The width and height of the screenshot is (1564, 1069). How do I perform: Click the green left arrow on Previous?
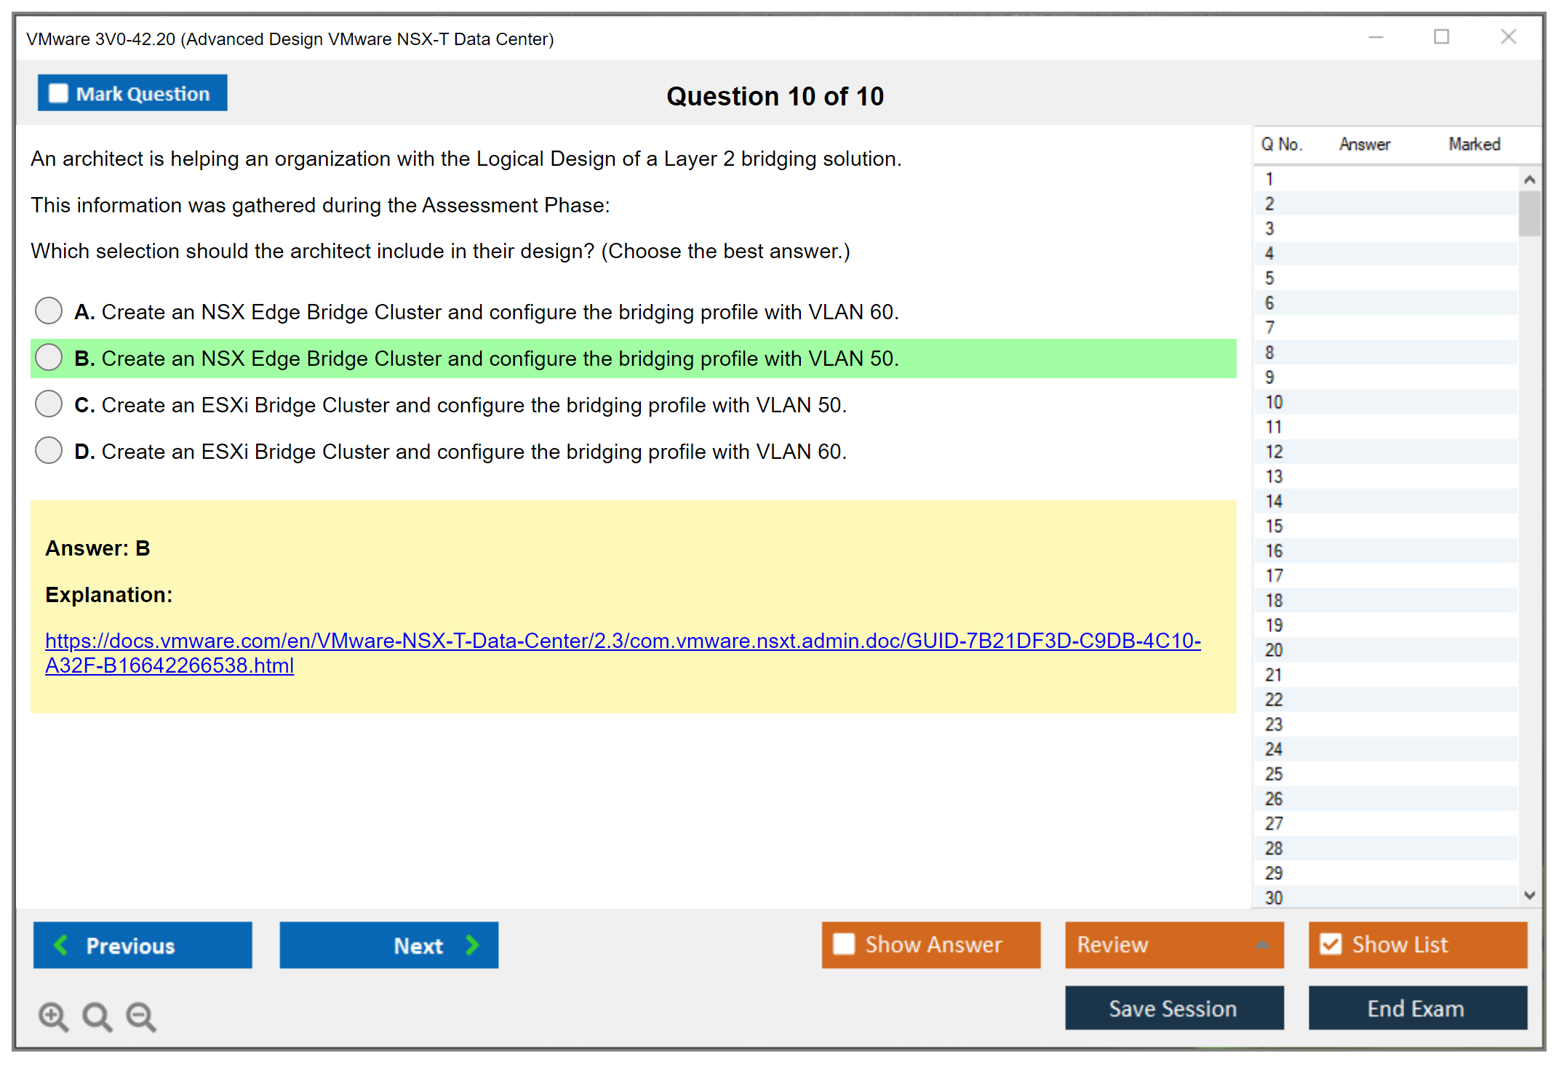click(x=62, y=945)
